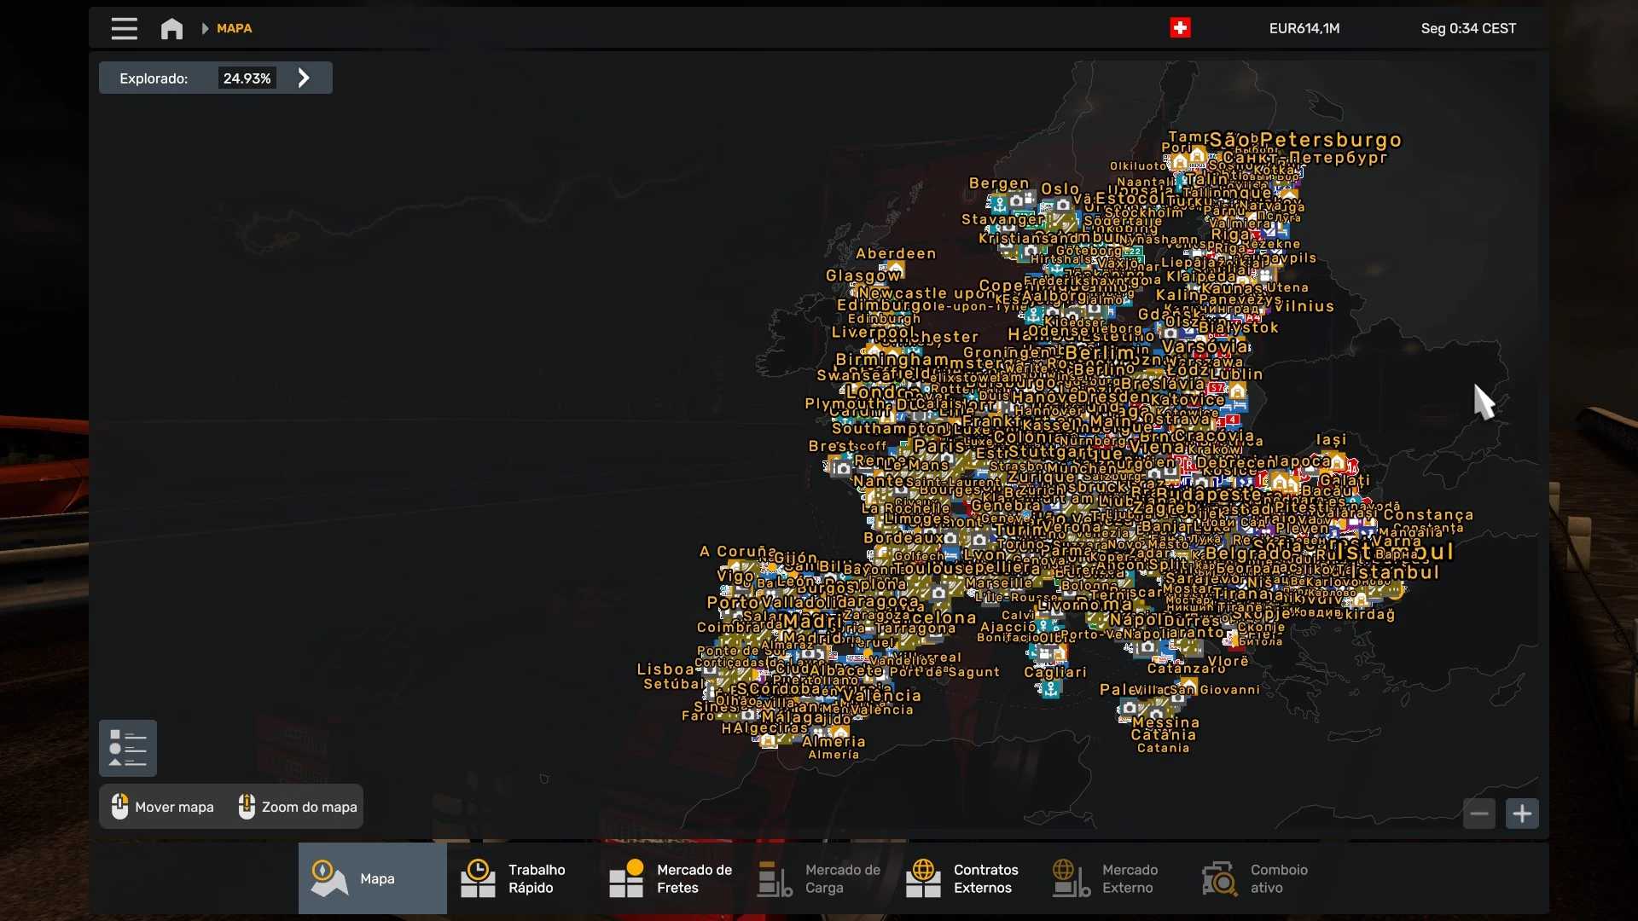This screenshot has width=1638, height=921.
Task: Click the Seg 0:34 CEST clock
Action: coord(1468,29)
